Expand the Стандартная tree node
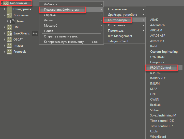This screenshot has height=139, width=184. [5, 9]
